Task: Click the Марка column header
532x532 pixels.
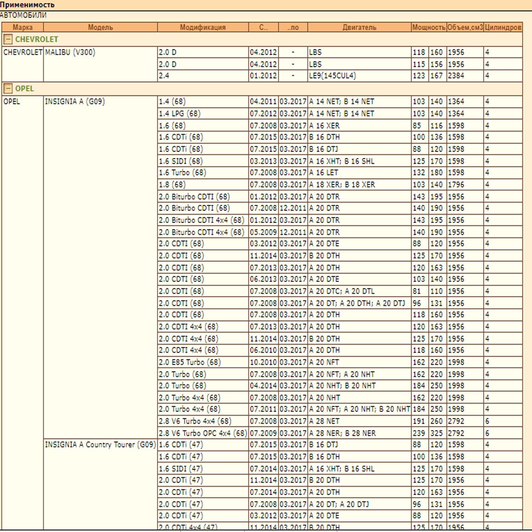Action: coord(23,27)
